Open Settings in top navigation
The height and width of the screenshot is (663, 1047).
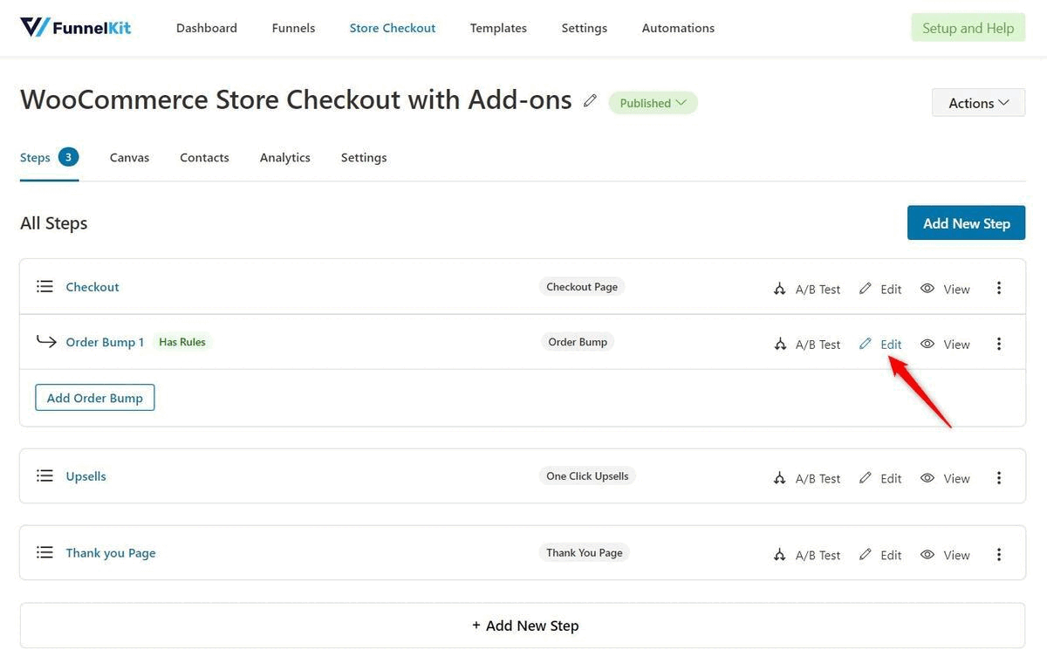[x=585, y=28]
